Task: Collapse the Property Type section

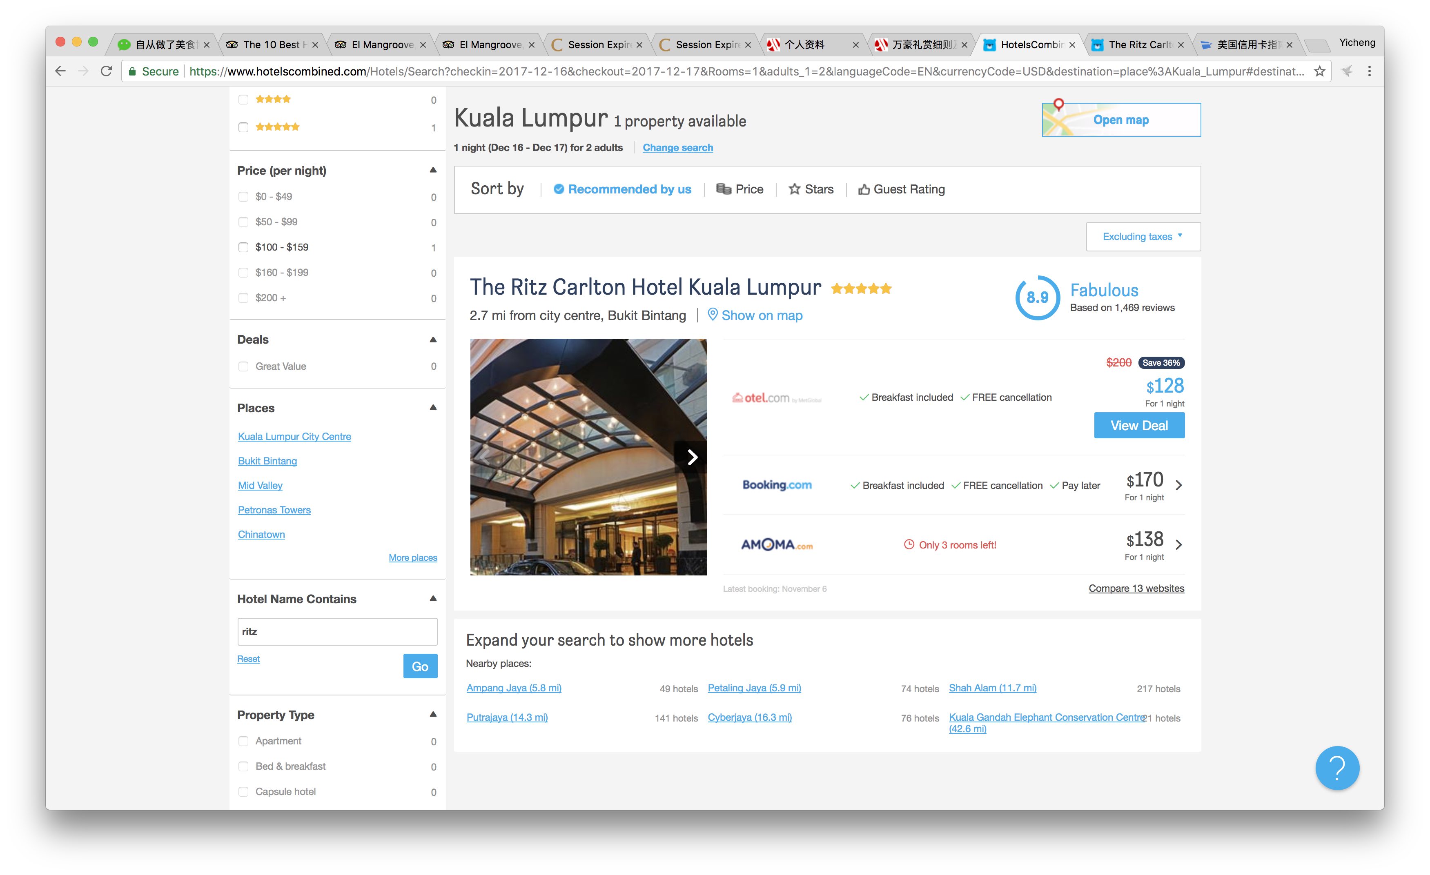Action: click(x=433, y=714)
